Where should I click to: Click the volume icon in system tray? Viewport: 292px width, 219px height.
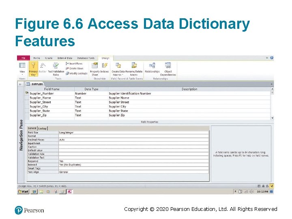coord(251,191)
